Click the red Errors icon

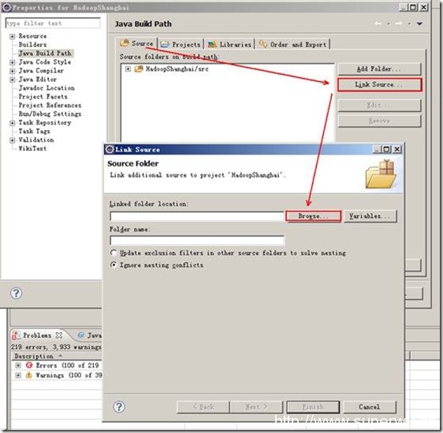(x=29, y=365)
